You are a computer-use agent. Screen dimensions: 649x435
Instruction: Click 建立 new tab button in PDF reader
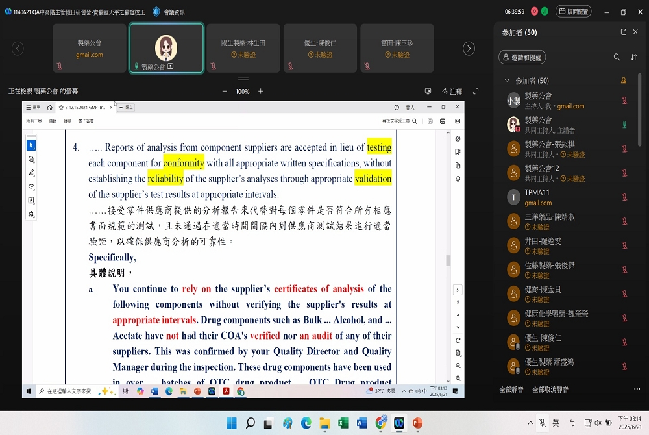127,107
